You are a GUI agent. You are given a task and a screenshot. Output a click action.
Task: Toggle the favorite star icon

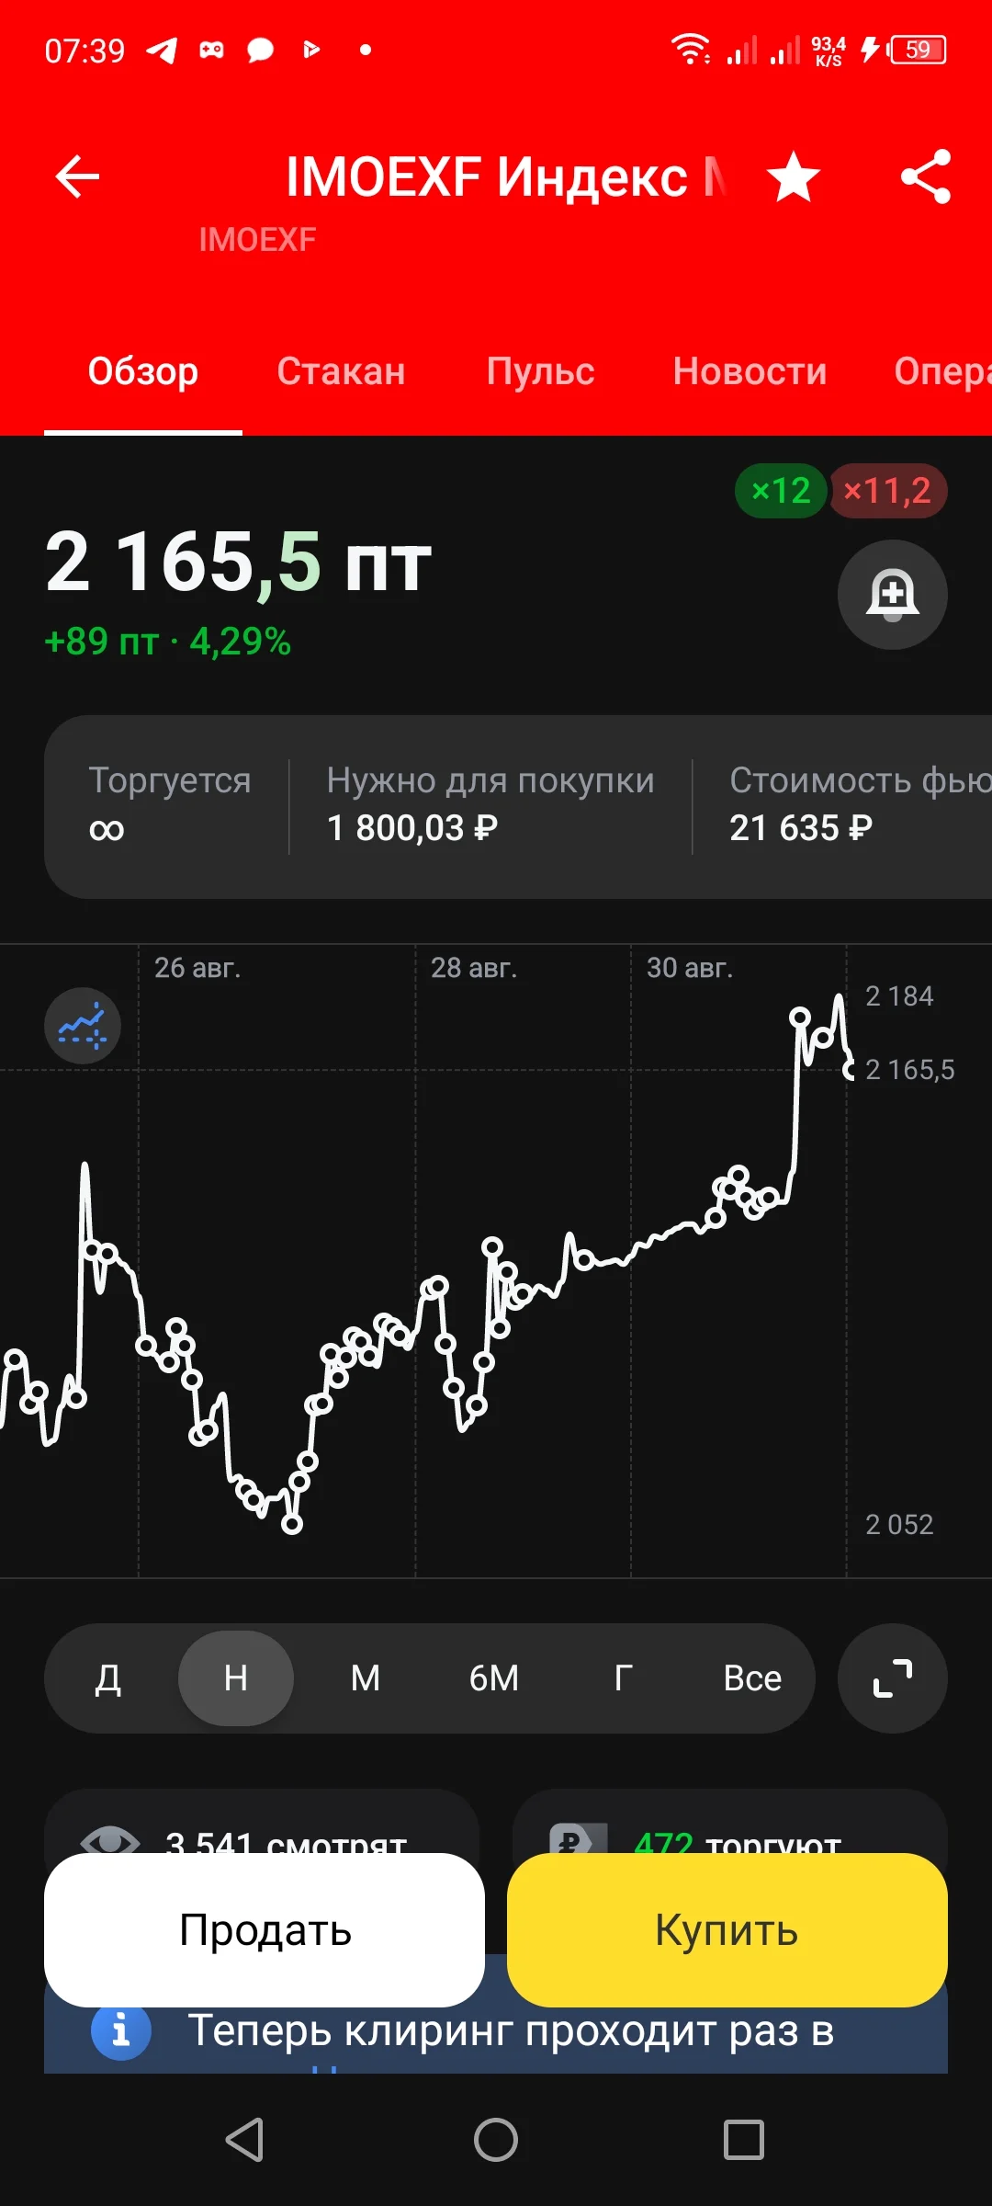pyautogui.click(x=794, y=176)
